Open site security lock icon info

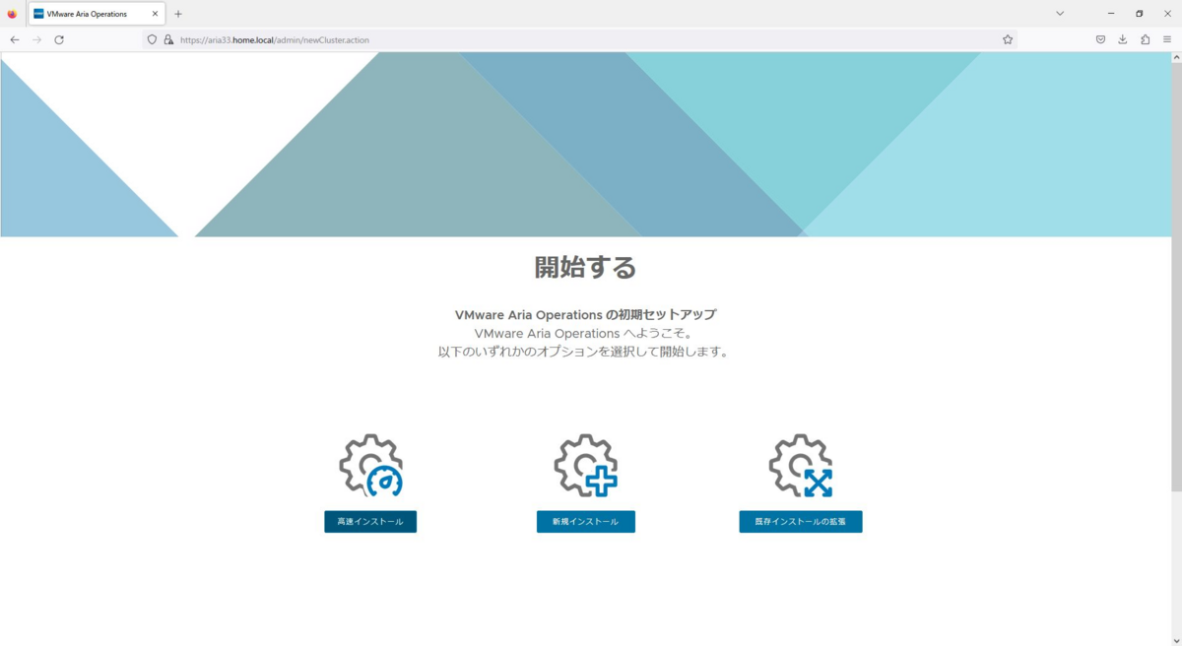[168, 39]
